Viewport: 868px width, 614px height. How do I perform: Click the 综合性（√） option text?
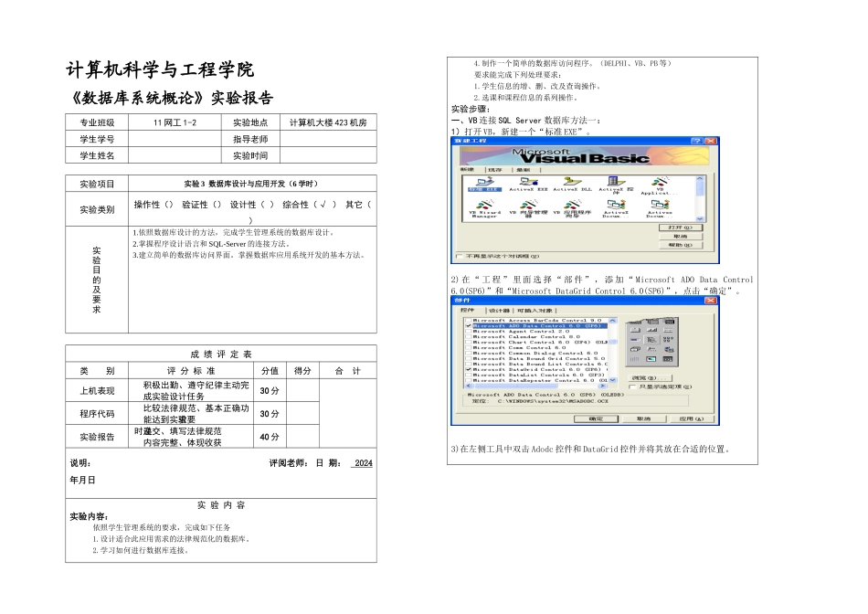point(310,205)
